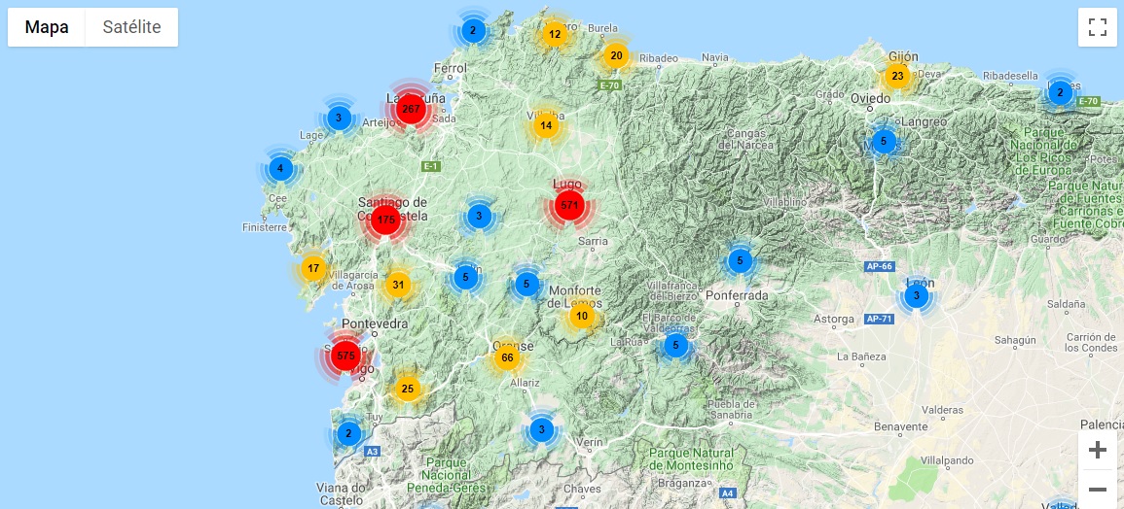This screenshot has width=1124, height=509.
Task: Open red cluster 571 at Lugo
Action: [x=569, y=206]
